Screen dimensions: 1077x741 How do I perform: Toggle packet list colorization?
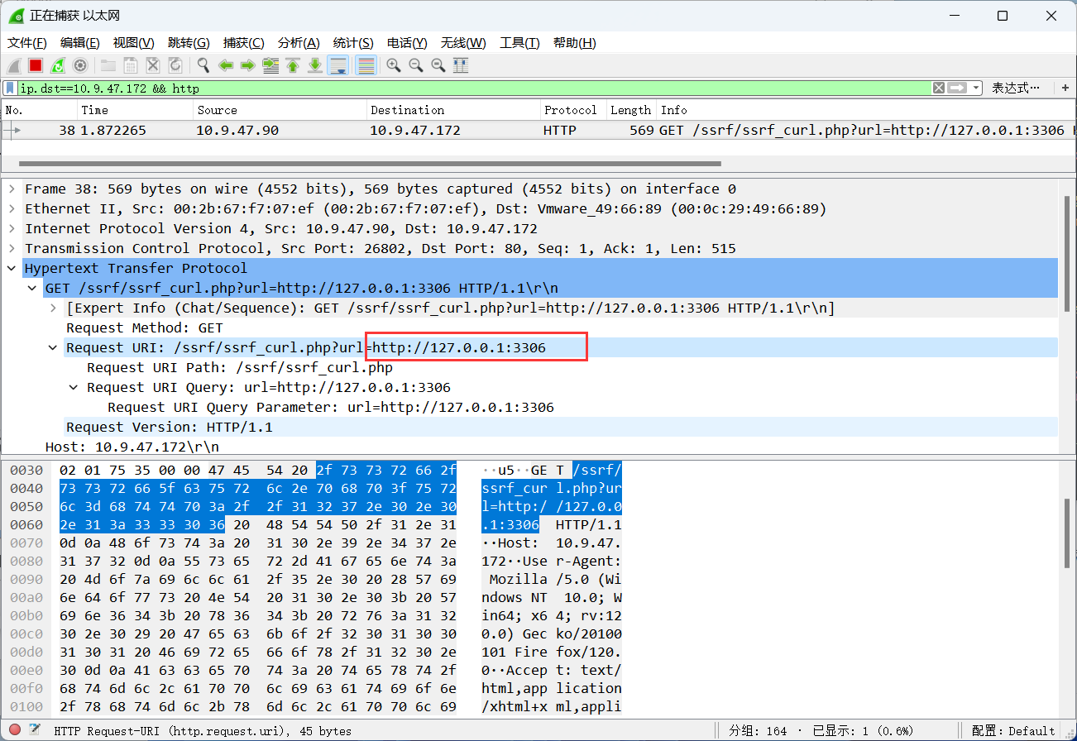point(366,65)
